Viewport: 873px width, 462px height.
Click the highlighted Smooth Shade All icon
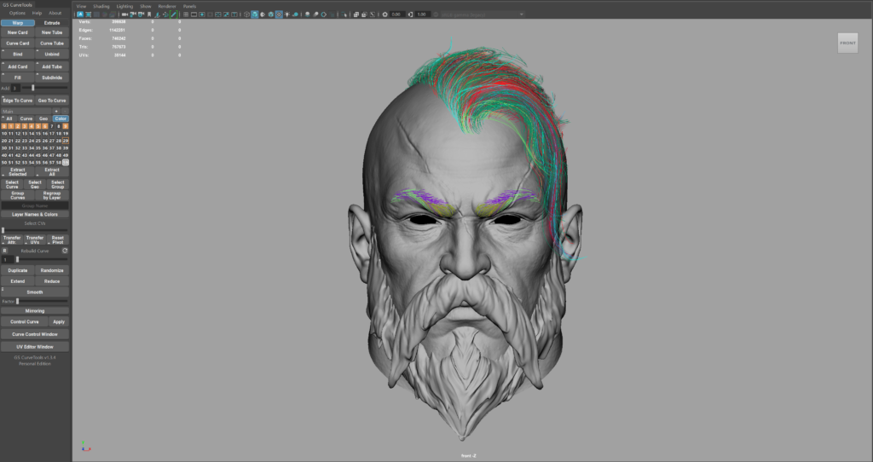255,14
